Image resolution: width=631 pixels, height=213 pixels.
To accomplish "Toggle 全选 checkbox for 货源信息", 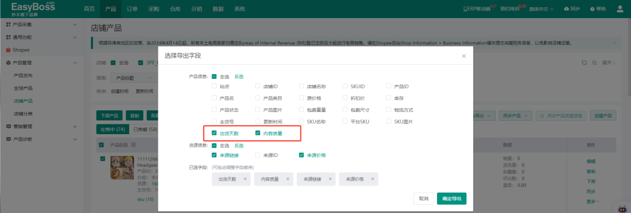I will [x=214, y=145].
